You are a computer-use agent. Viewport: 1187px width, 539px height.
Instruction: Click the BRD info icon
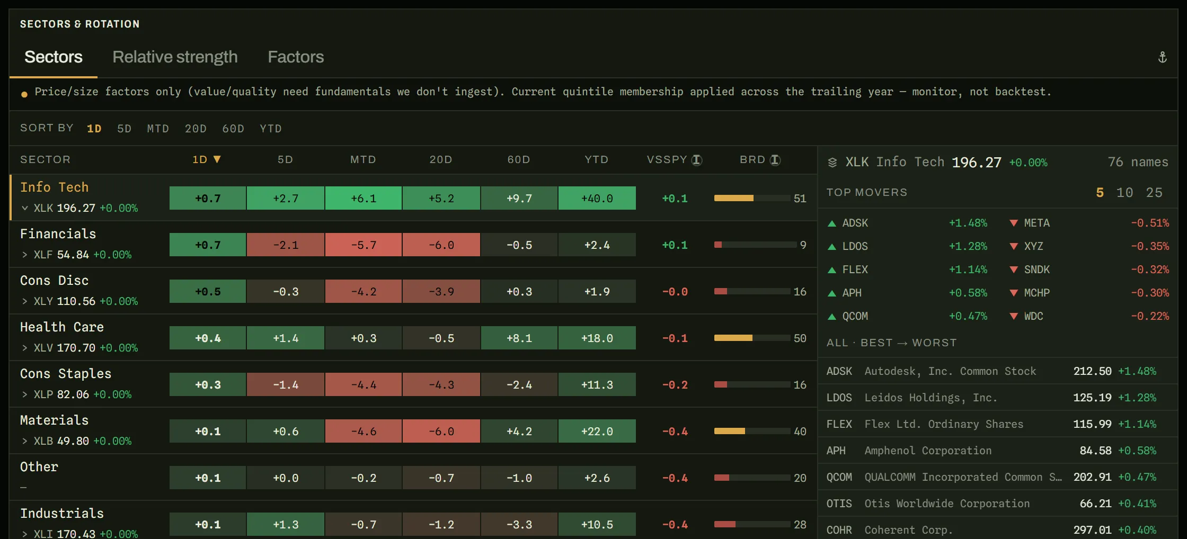coord(775,160)
